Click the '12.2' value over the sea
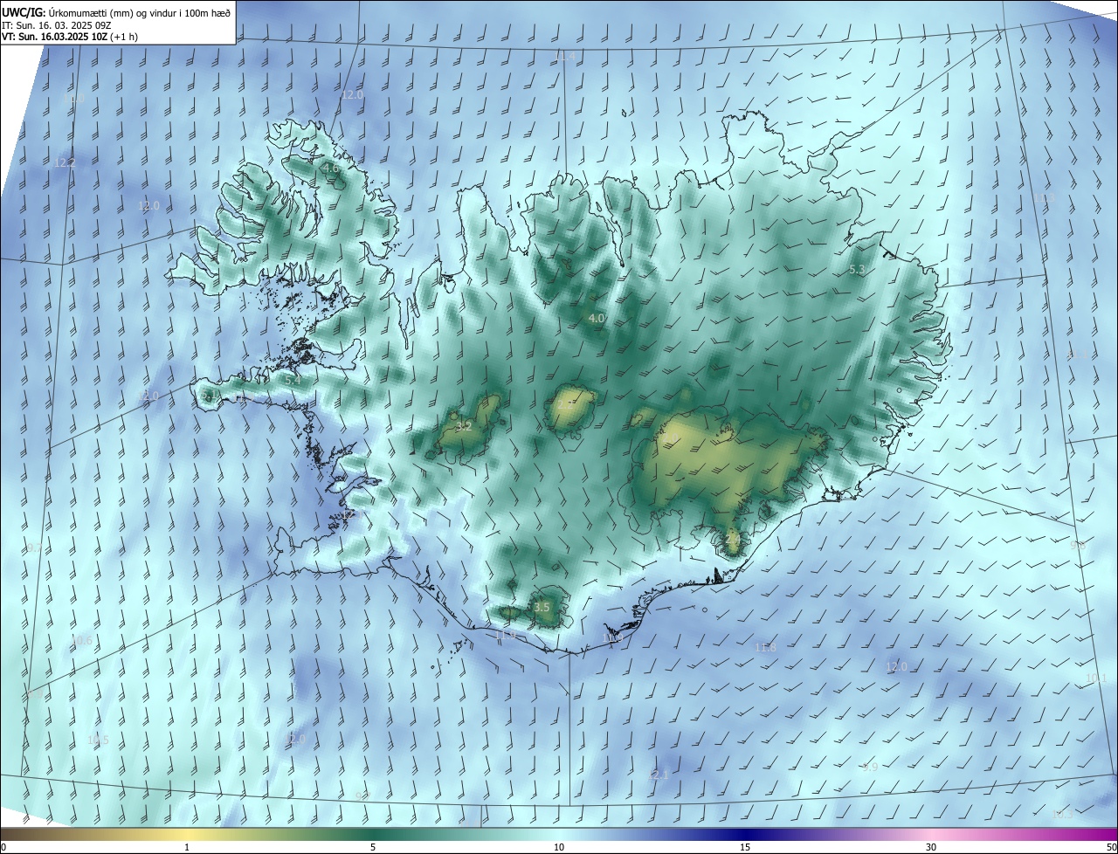This screenshot has width=1118, height=854. point(65,162)
